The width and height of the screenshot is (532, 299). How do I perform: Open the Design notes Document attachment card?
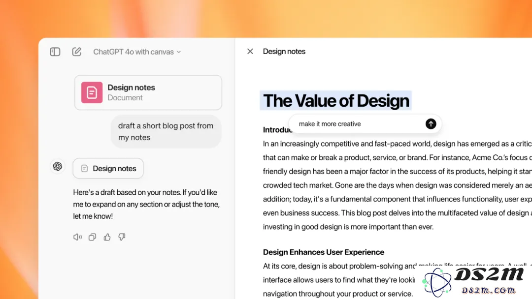[x=148, y=92]
